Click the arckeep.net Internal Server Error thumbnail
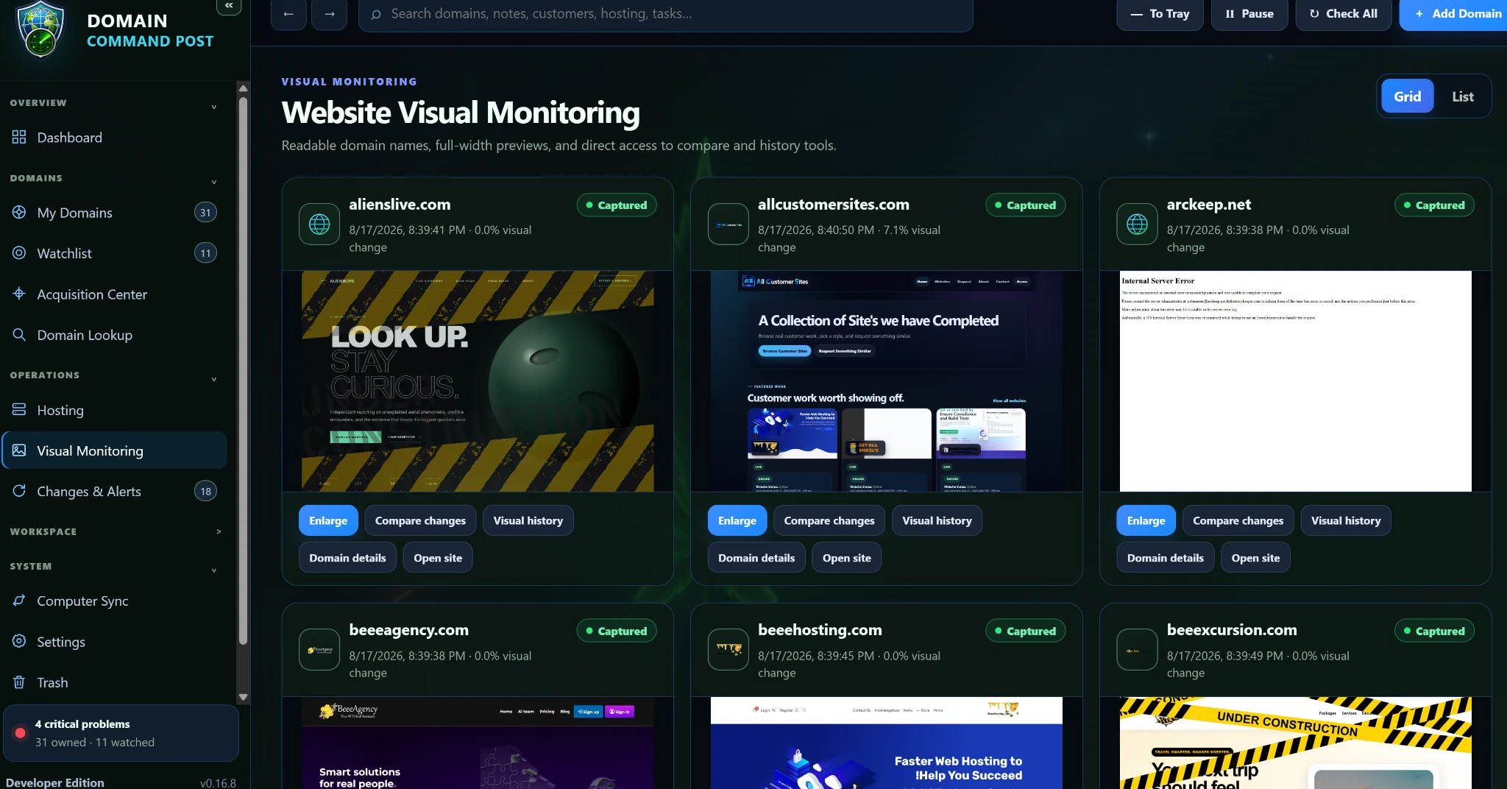 (x=1296, y=381)
